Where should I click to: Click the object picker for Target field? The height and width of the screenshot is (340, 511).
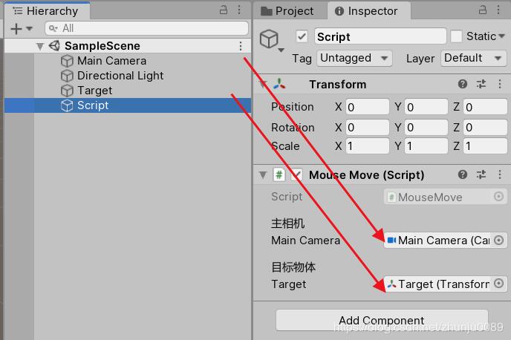pyautogui.click(x=498, y=284)
